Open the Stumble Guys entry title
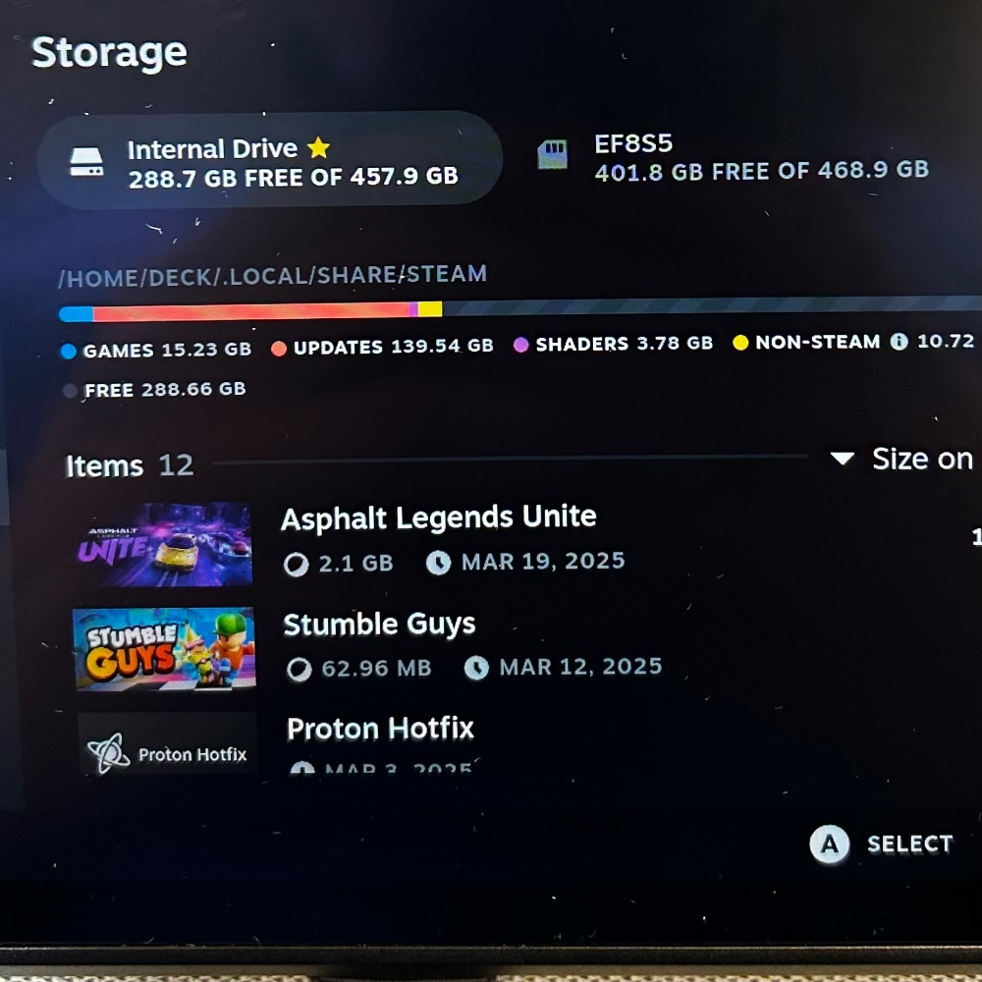 (x=379, y=625)
